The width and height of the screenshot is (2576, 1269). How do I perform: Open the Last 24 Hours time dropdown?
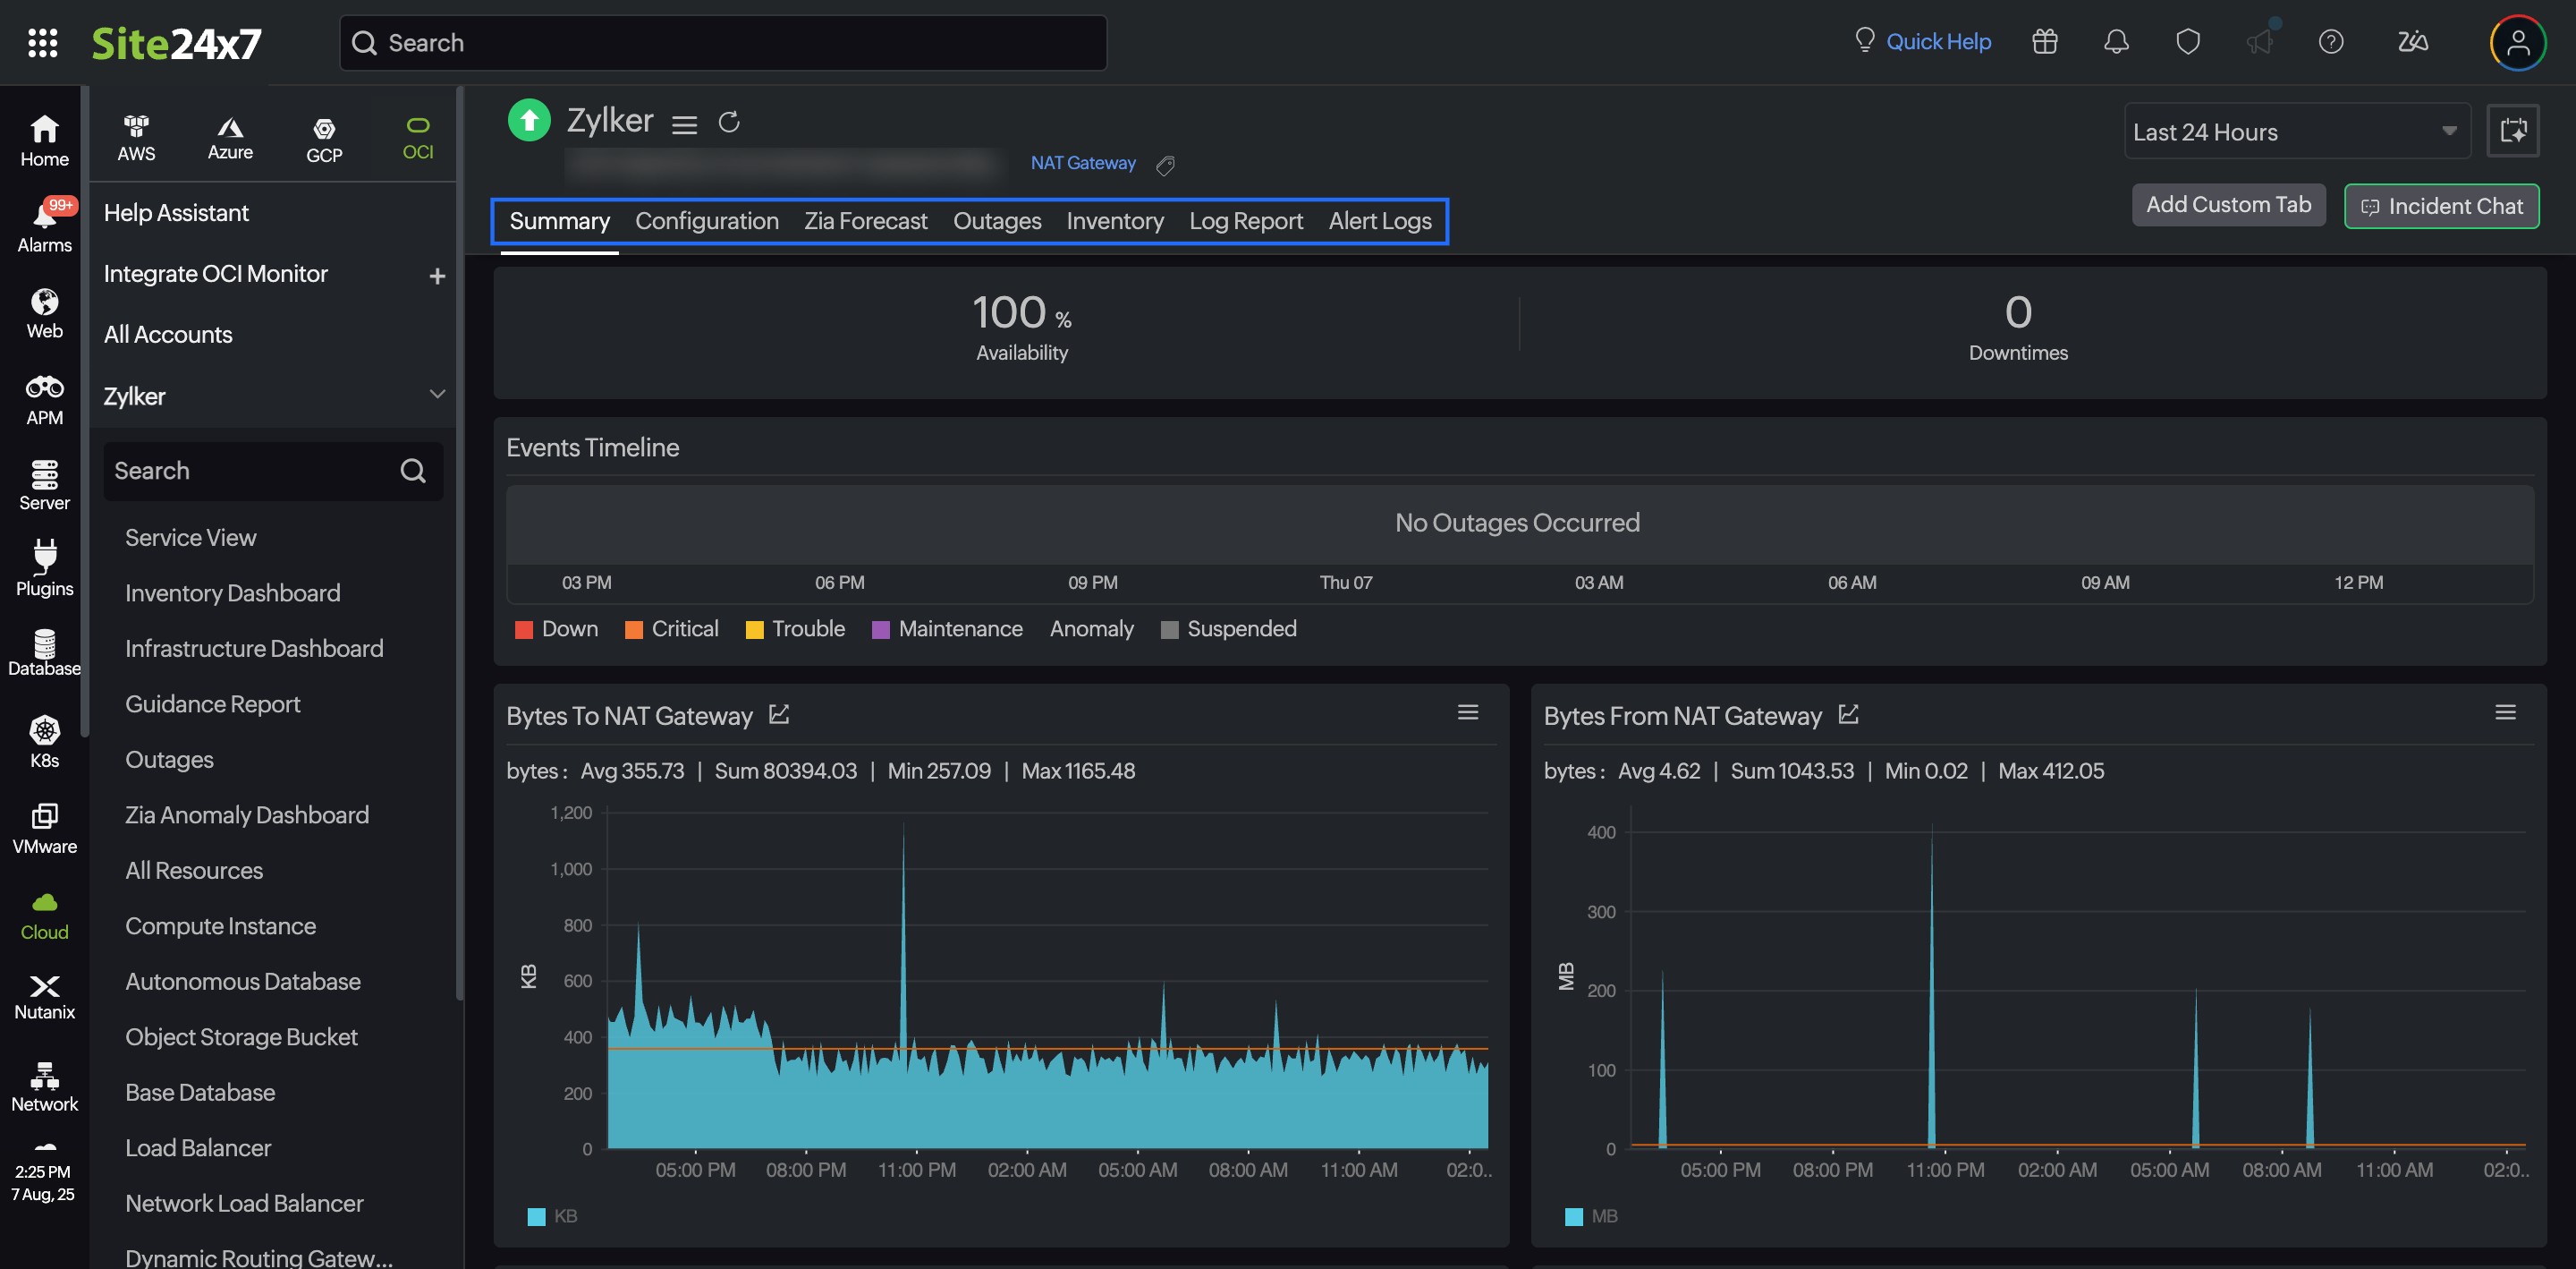click(2295, 131)
